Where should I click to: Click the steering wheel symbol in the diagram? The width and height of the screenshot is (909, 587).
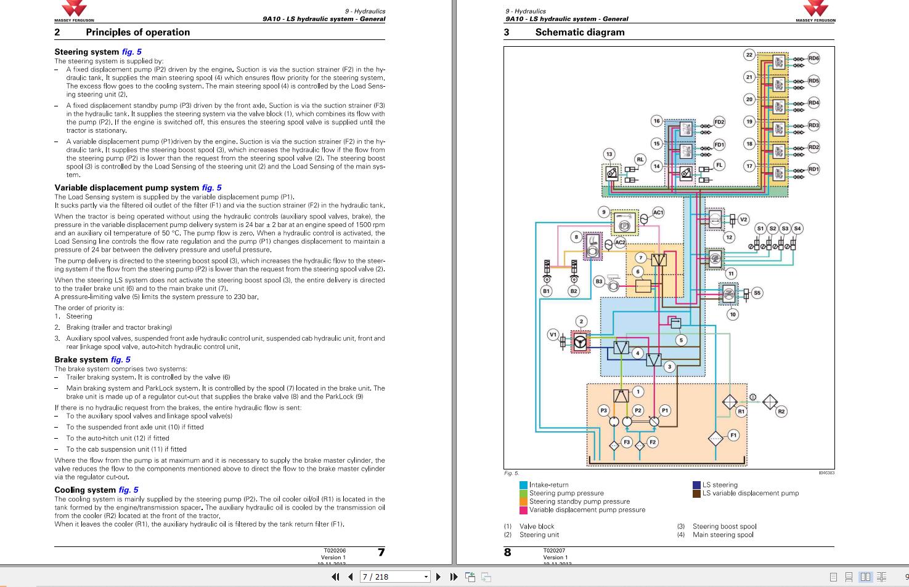point(581,341)
